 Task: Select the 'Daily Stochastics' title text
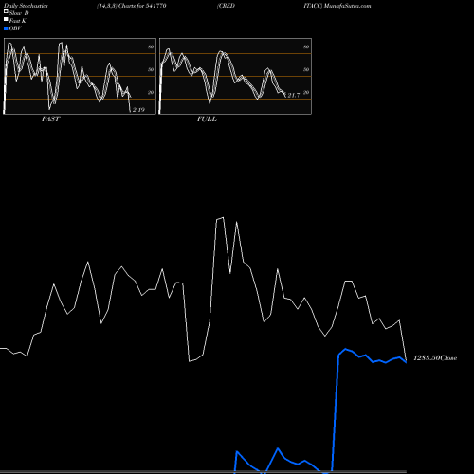coord(26,6)
